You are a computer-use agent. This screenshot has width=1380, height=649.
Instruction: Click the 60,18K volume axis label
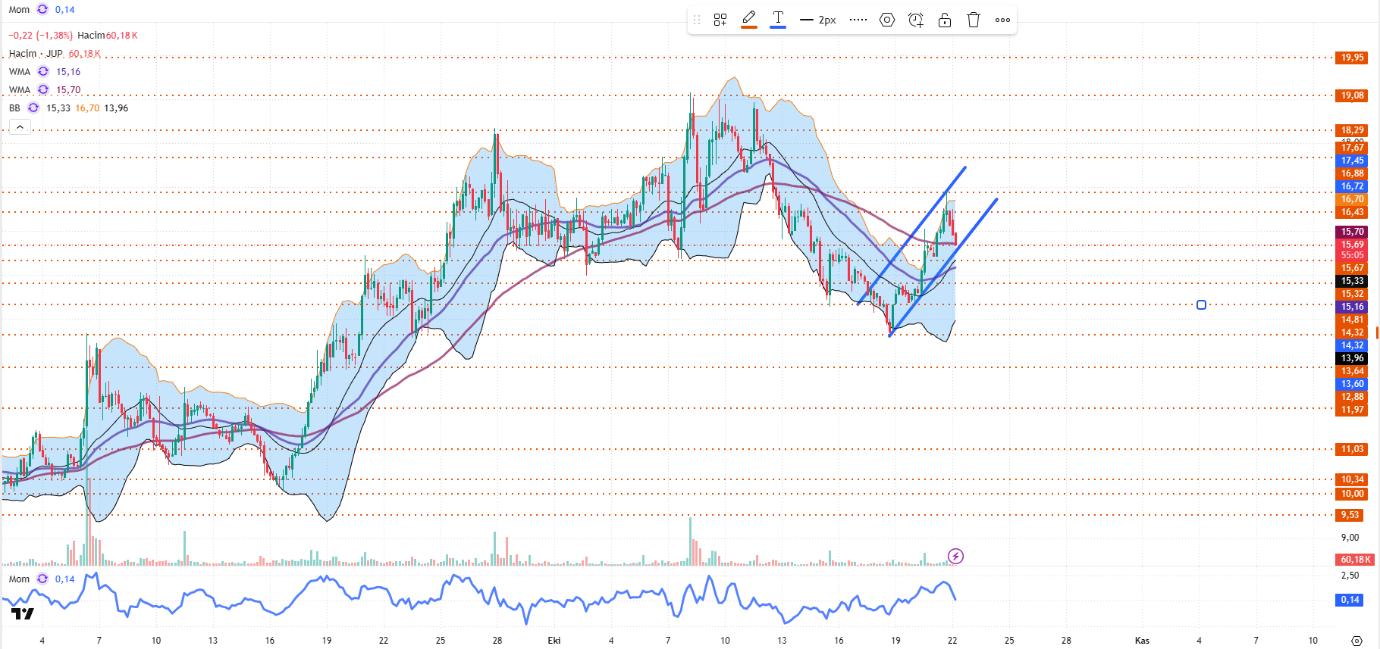1355,560
